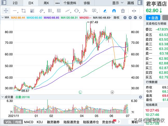This screenshot has height=126, width=168.
Task: Click the 卖五 63.52 order row
Action: 157,35
